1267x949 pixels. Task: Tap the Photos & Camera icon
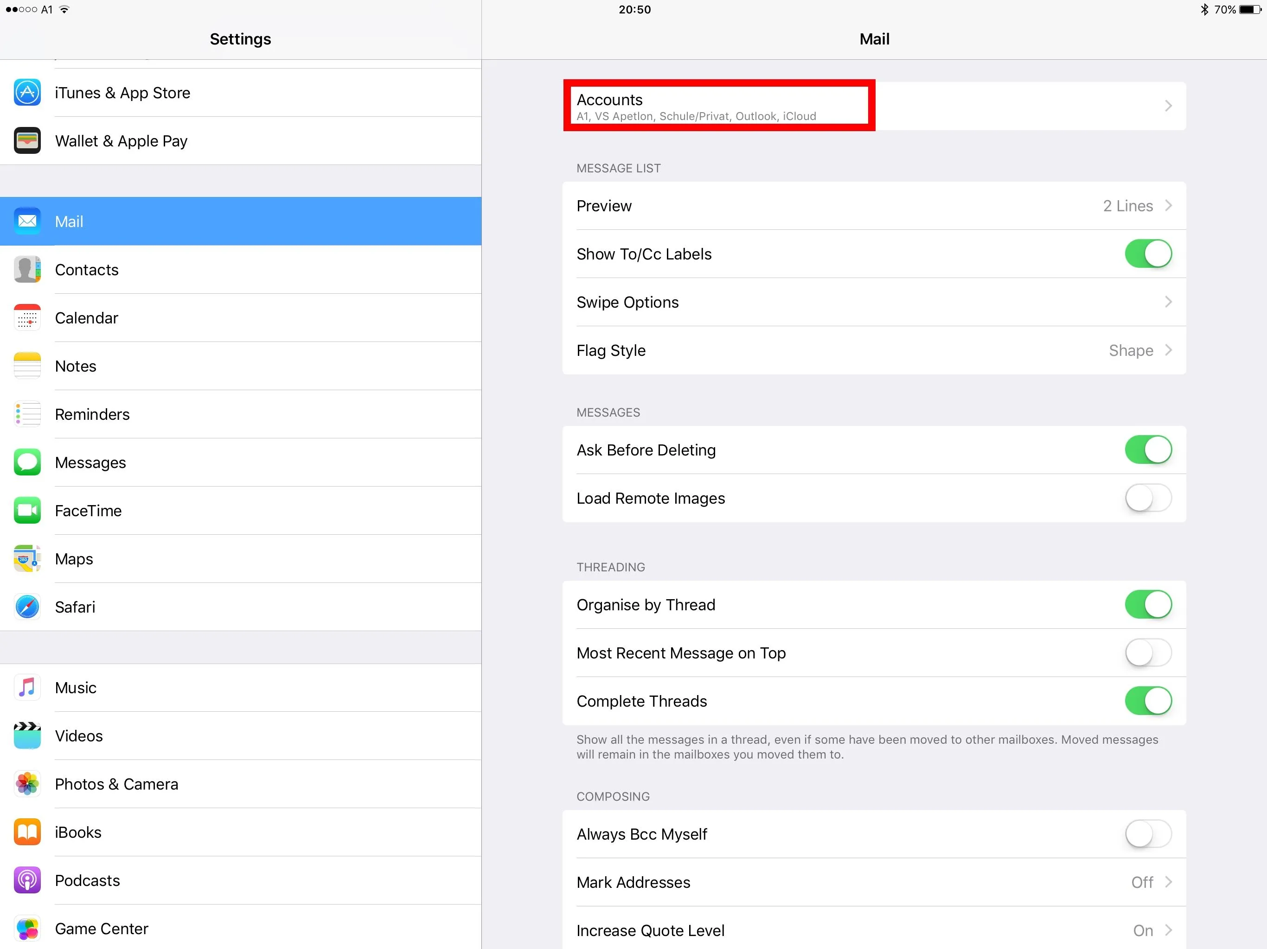[27, 784]
